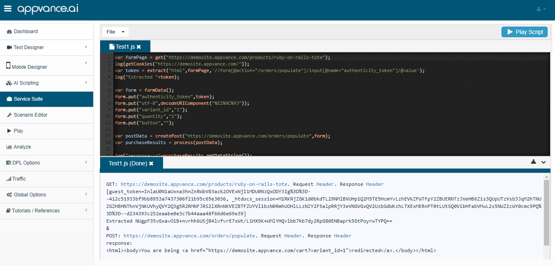Click code line 6 var form = formData()

click(144, 90)
